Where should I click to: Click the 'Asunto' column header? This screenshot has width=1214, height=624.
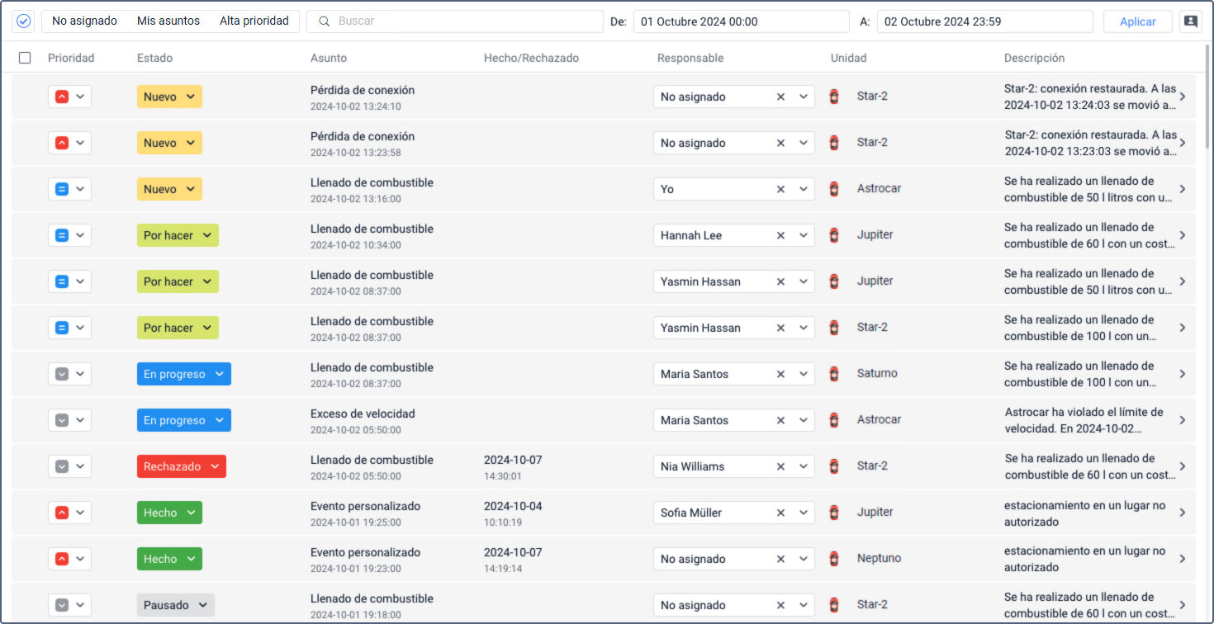[x=329, y=58]
